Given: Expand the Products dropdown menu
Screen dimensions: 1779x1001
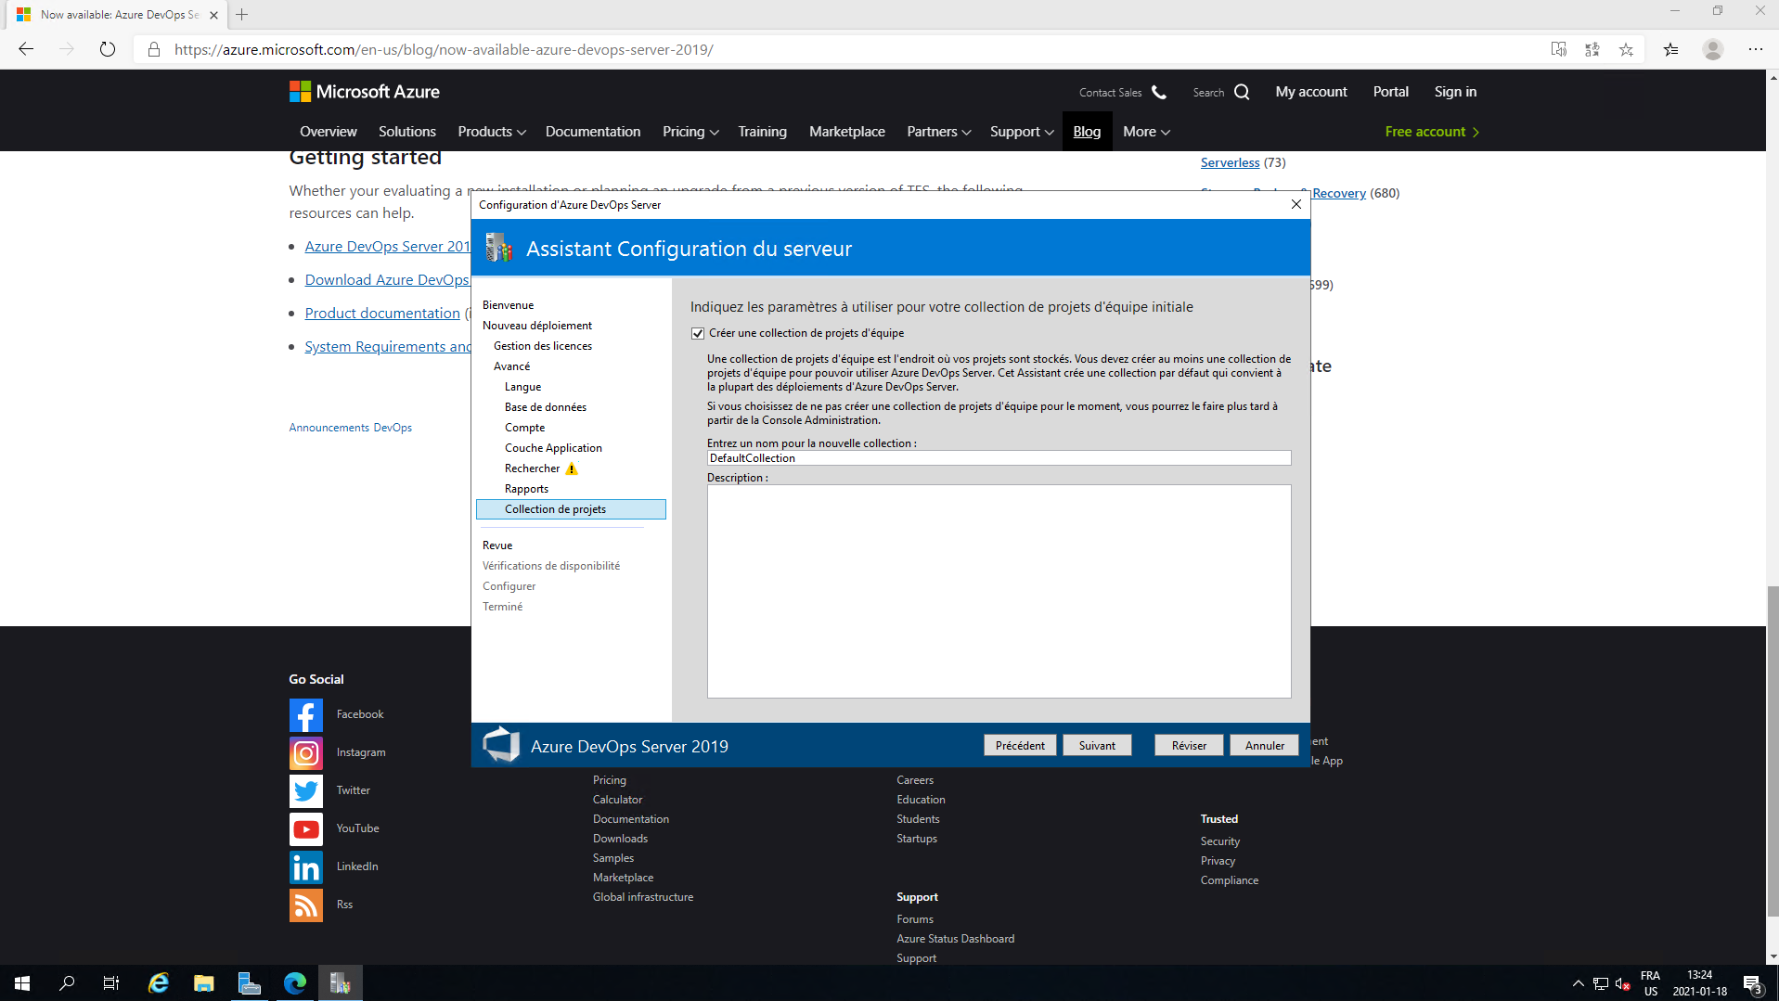Looking at the screenshot, I should pos(491,132).
